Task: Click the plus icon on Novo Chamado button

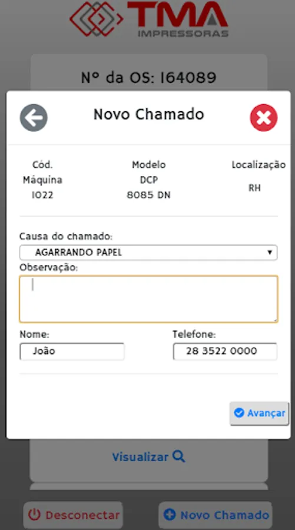Action: pyautogui.click(x=170, y=515)
